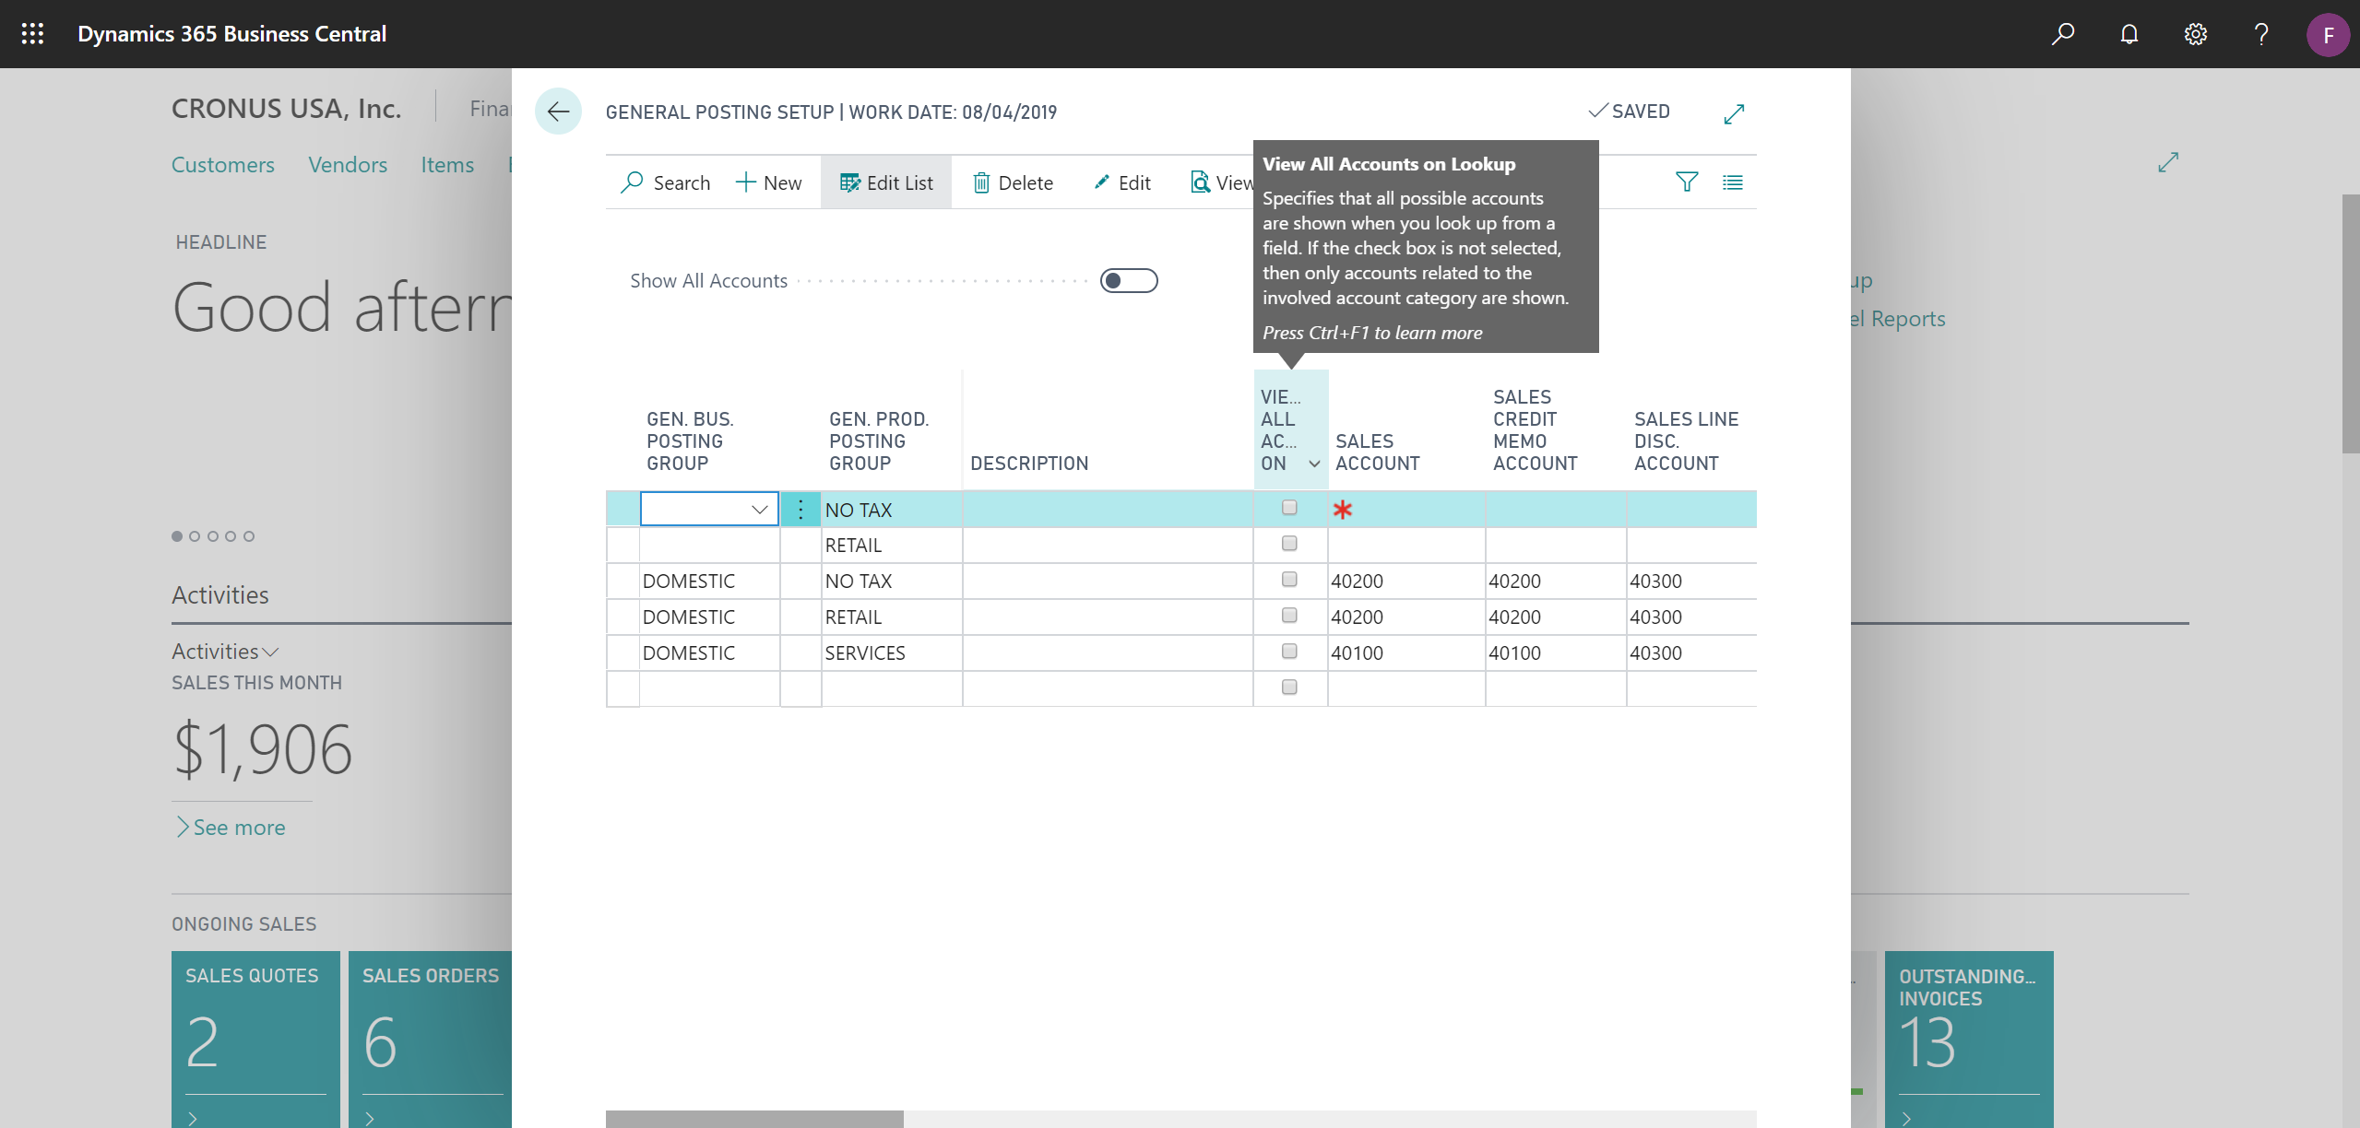
Task: Expand the Activities filter chevron
Action: coord(270,652)
